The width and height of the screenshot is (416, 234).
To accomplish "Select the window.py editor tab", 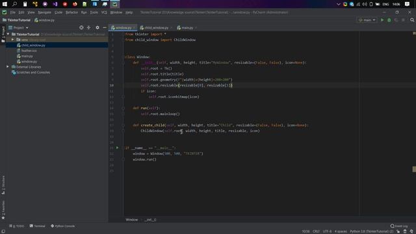I will coord(123,27).
